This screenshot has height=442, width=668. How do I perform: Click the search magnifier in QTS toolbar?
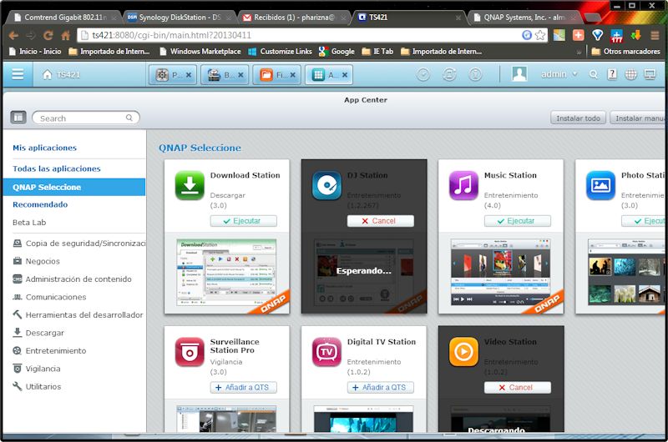(x=593, y=74)
